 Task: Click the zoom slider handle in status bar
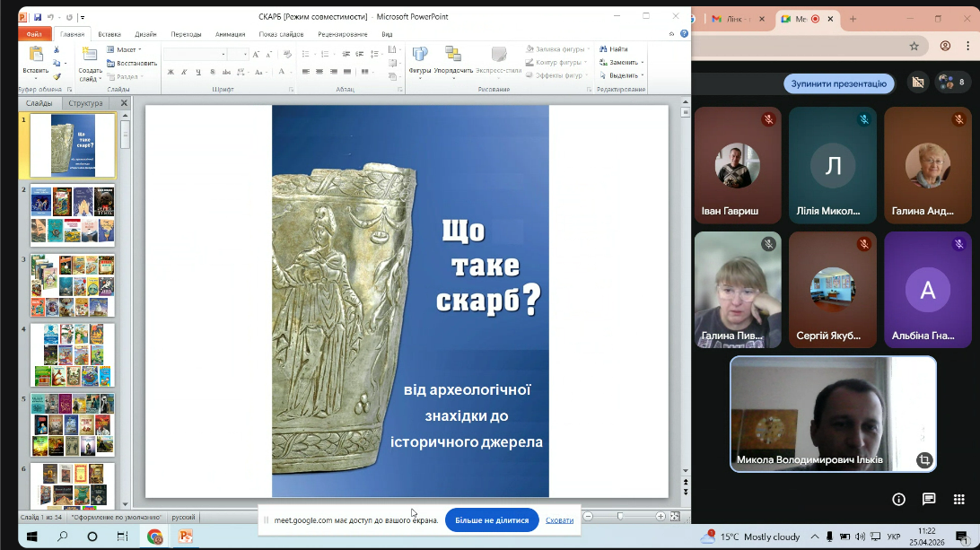[x=620, y=516]
